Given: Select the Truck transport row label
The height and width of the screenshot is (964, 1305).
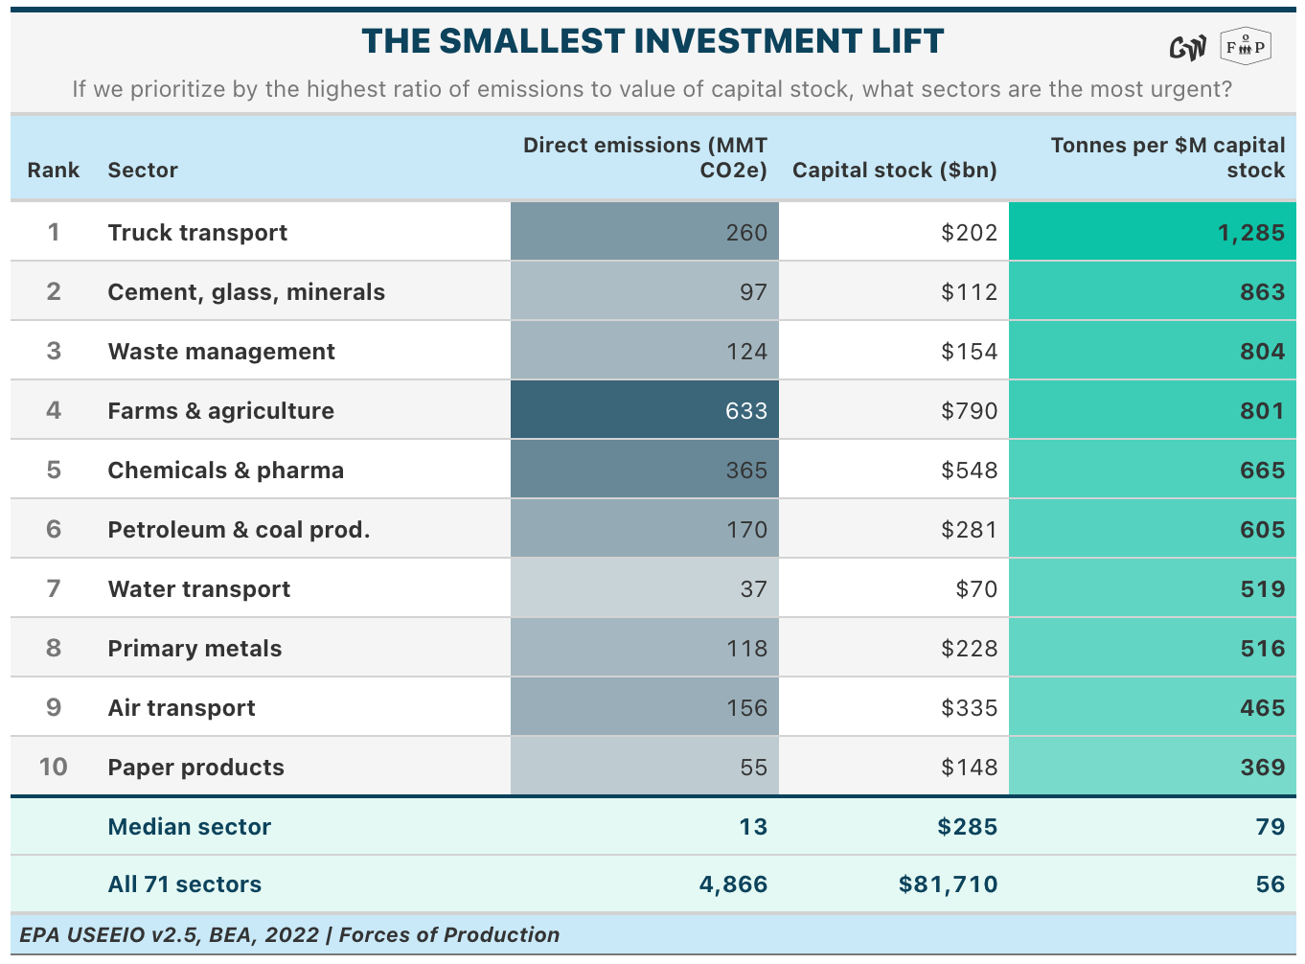Looking at the screenshot, I should coord(197,233).
